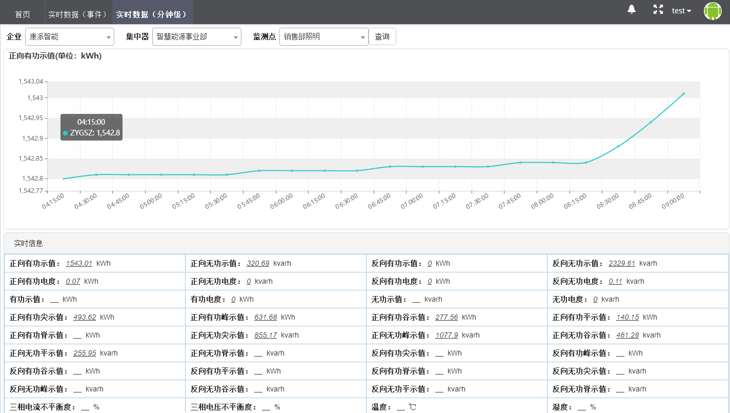Screen dimensions: 730x413
Task: Open the 1077.9 正向无功峰示值 value
Action: (x=447, y=335)
